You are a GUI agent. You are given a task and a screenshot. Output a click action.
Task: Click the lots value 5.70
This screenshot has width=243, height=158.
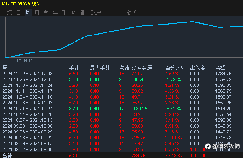point(73,103)
